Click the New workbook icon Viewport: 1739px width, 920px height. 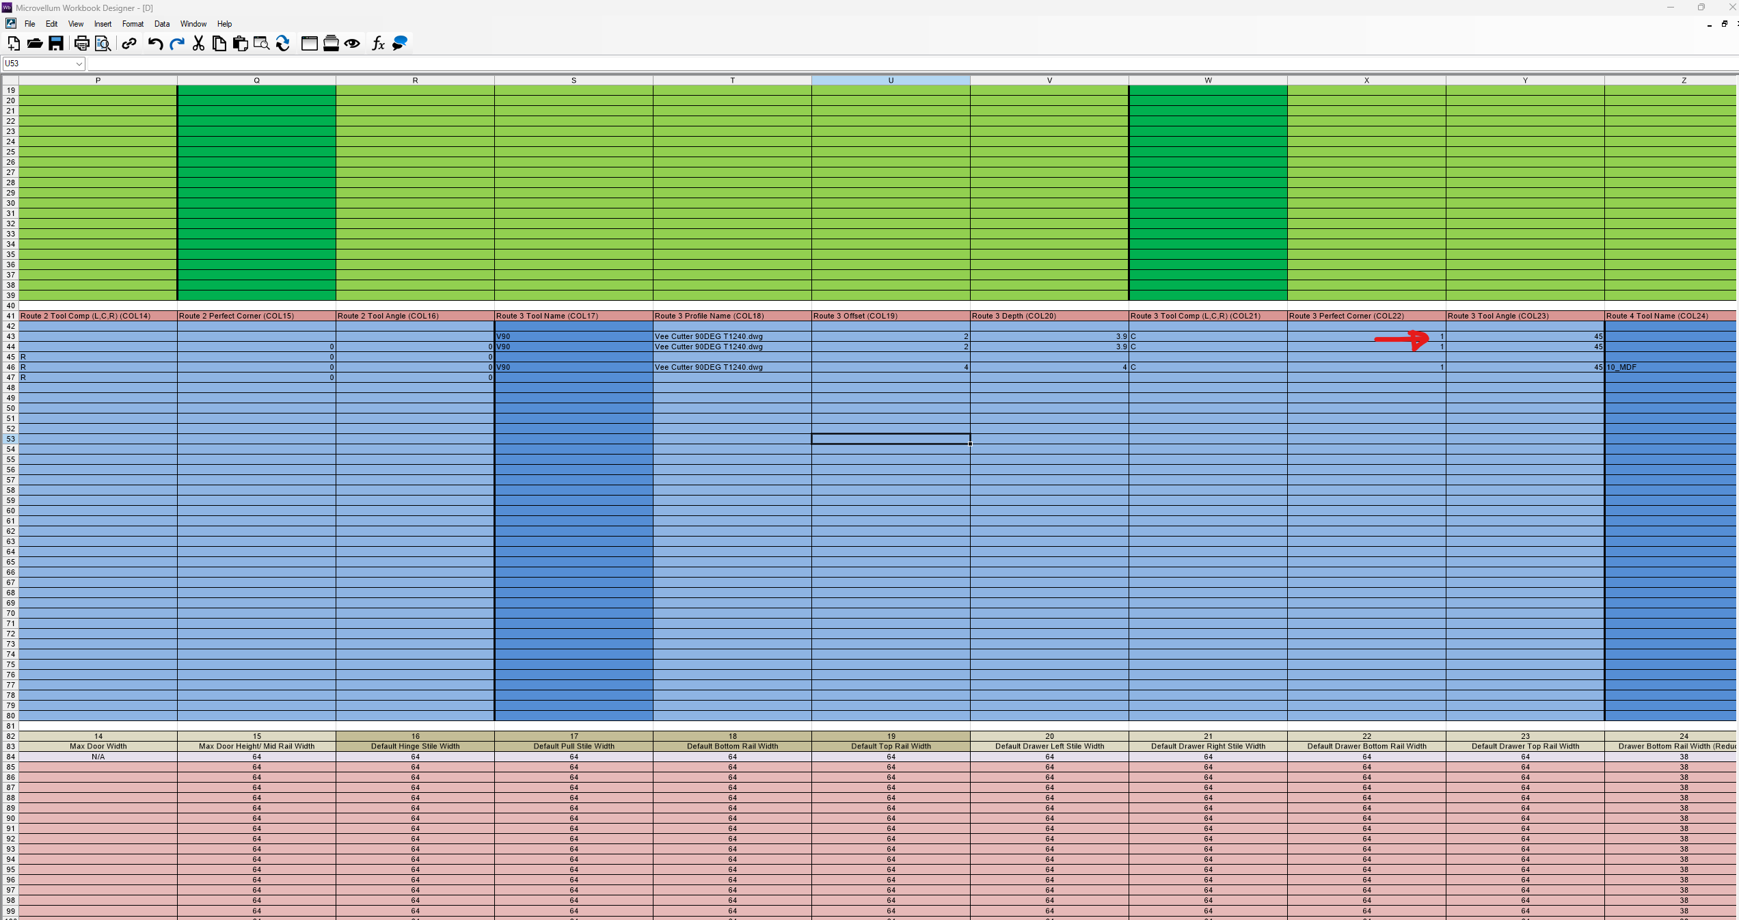[14, 44]
